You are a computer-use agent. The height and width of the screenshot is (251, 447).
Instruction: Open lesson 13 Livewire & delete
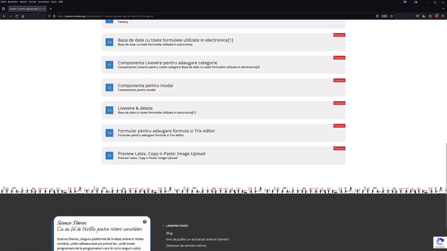point(223,110)
